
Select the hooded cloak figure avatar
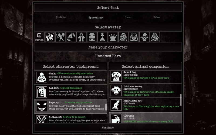(x=82, y=37)
